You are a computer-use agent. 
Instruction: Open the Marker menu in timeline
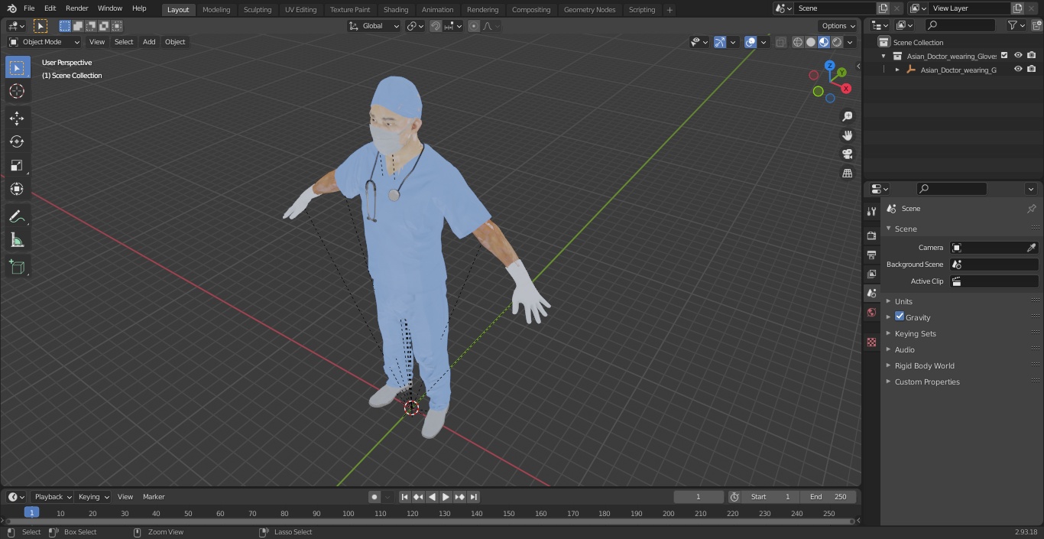click(154, 497)
